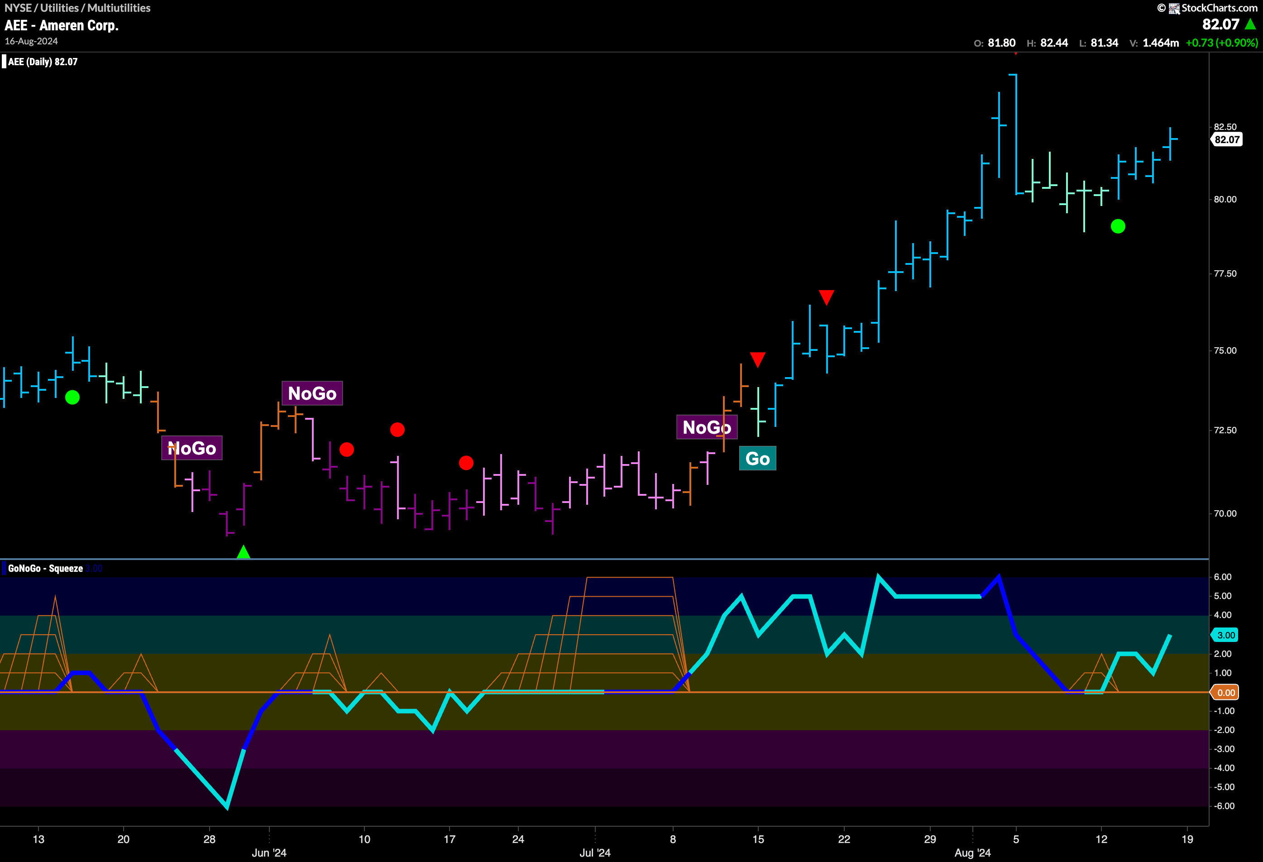Click the red dot marker near June 12
The image size is (1263, 862).
click(397, 430)
